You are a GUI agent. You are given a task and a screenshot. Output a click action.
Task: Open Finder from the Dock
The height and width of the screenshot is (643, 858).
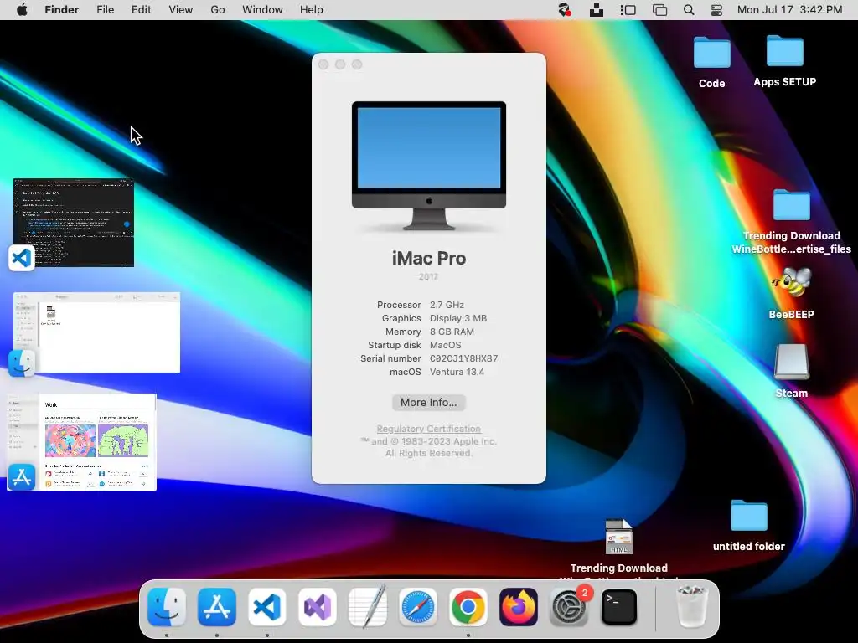click(167, 607)
